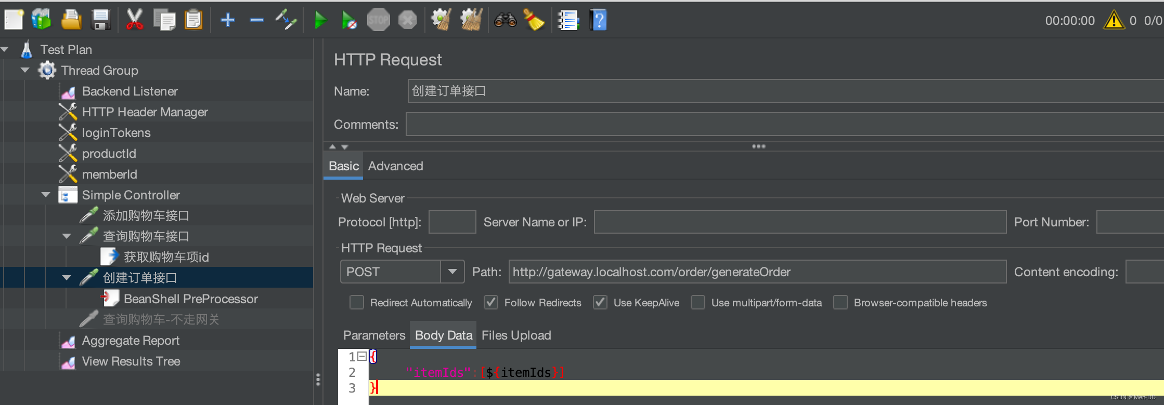The height and width of the screenshot is (405, 1164).
Task: Select 获取购物车项id extractor
Action: point(166,257)
